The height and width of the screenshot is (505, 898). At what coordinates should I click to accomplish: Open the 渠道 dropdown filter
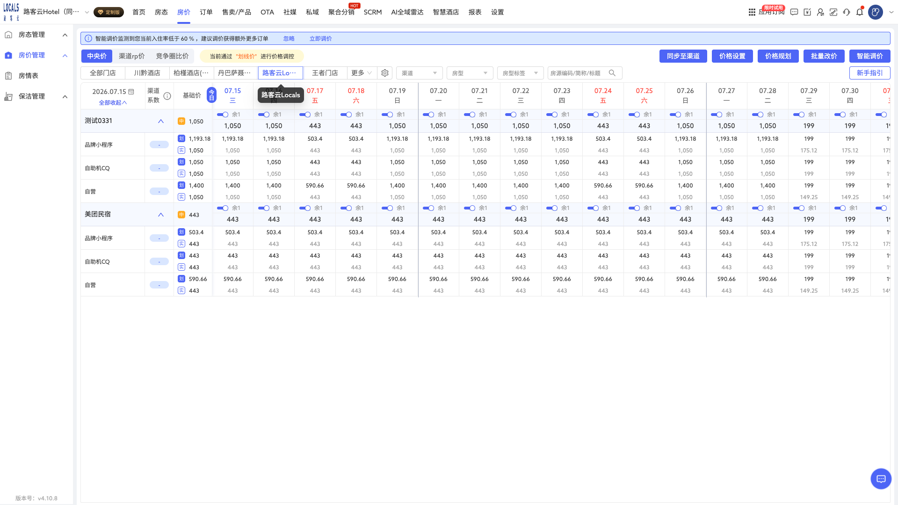point(419,73)
